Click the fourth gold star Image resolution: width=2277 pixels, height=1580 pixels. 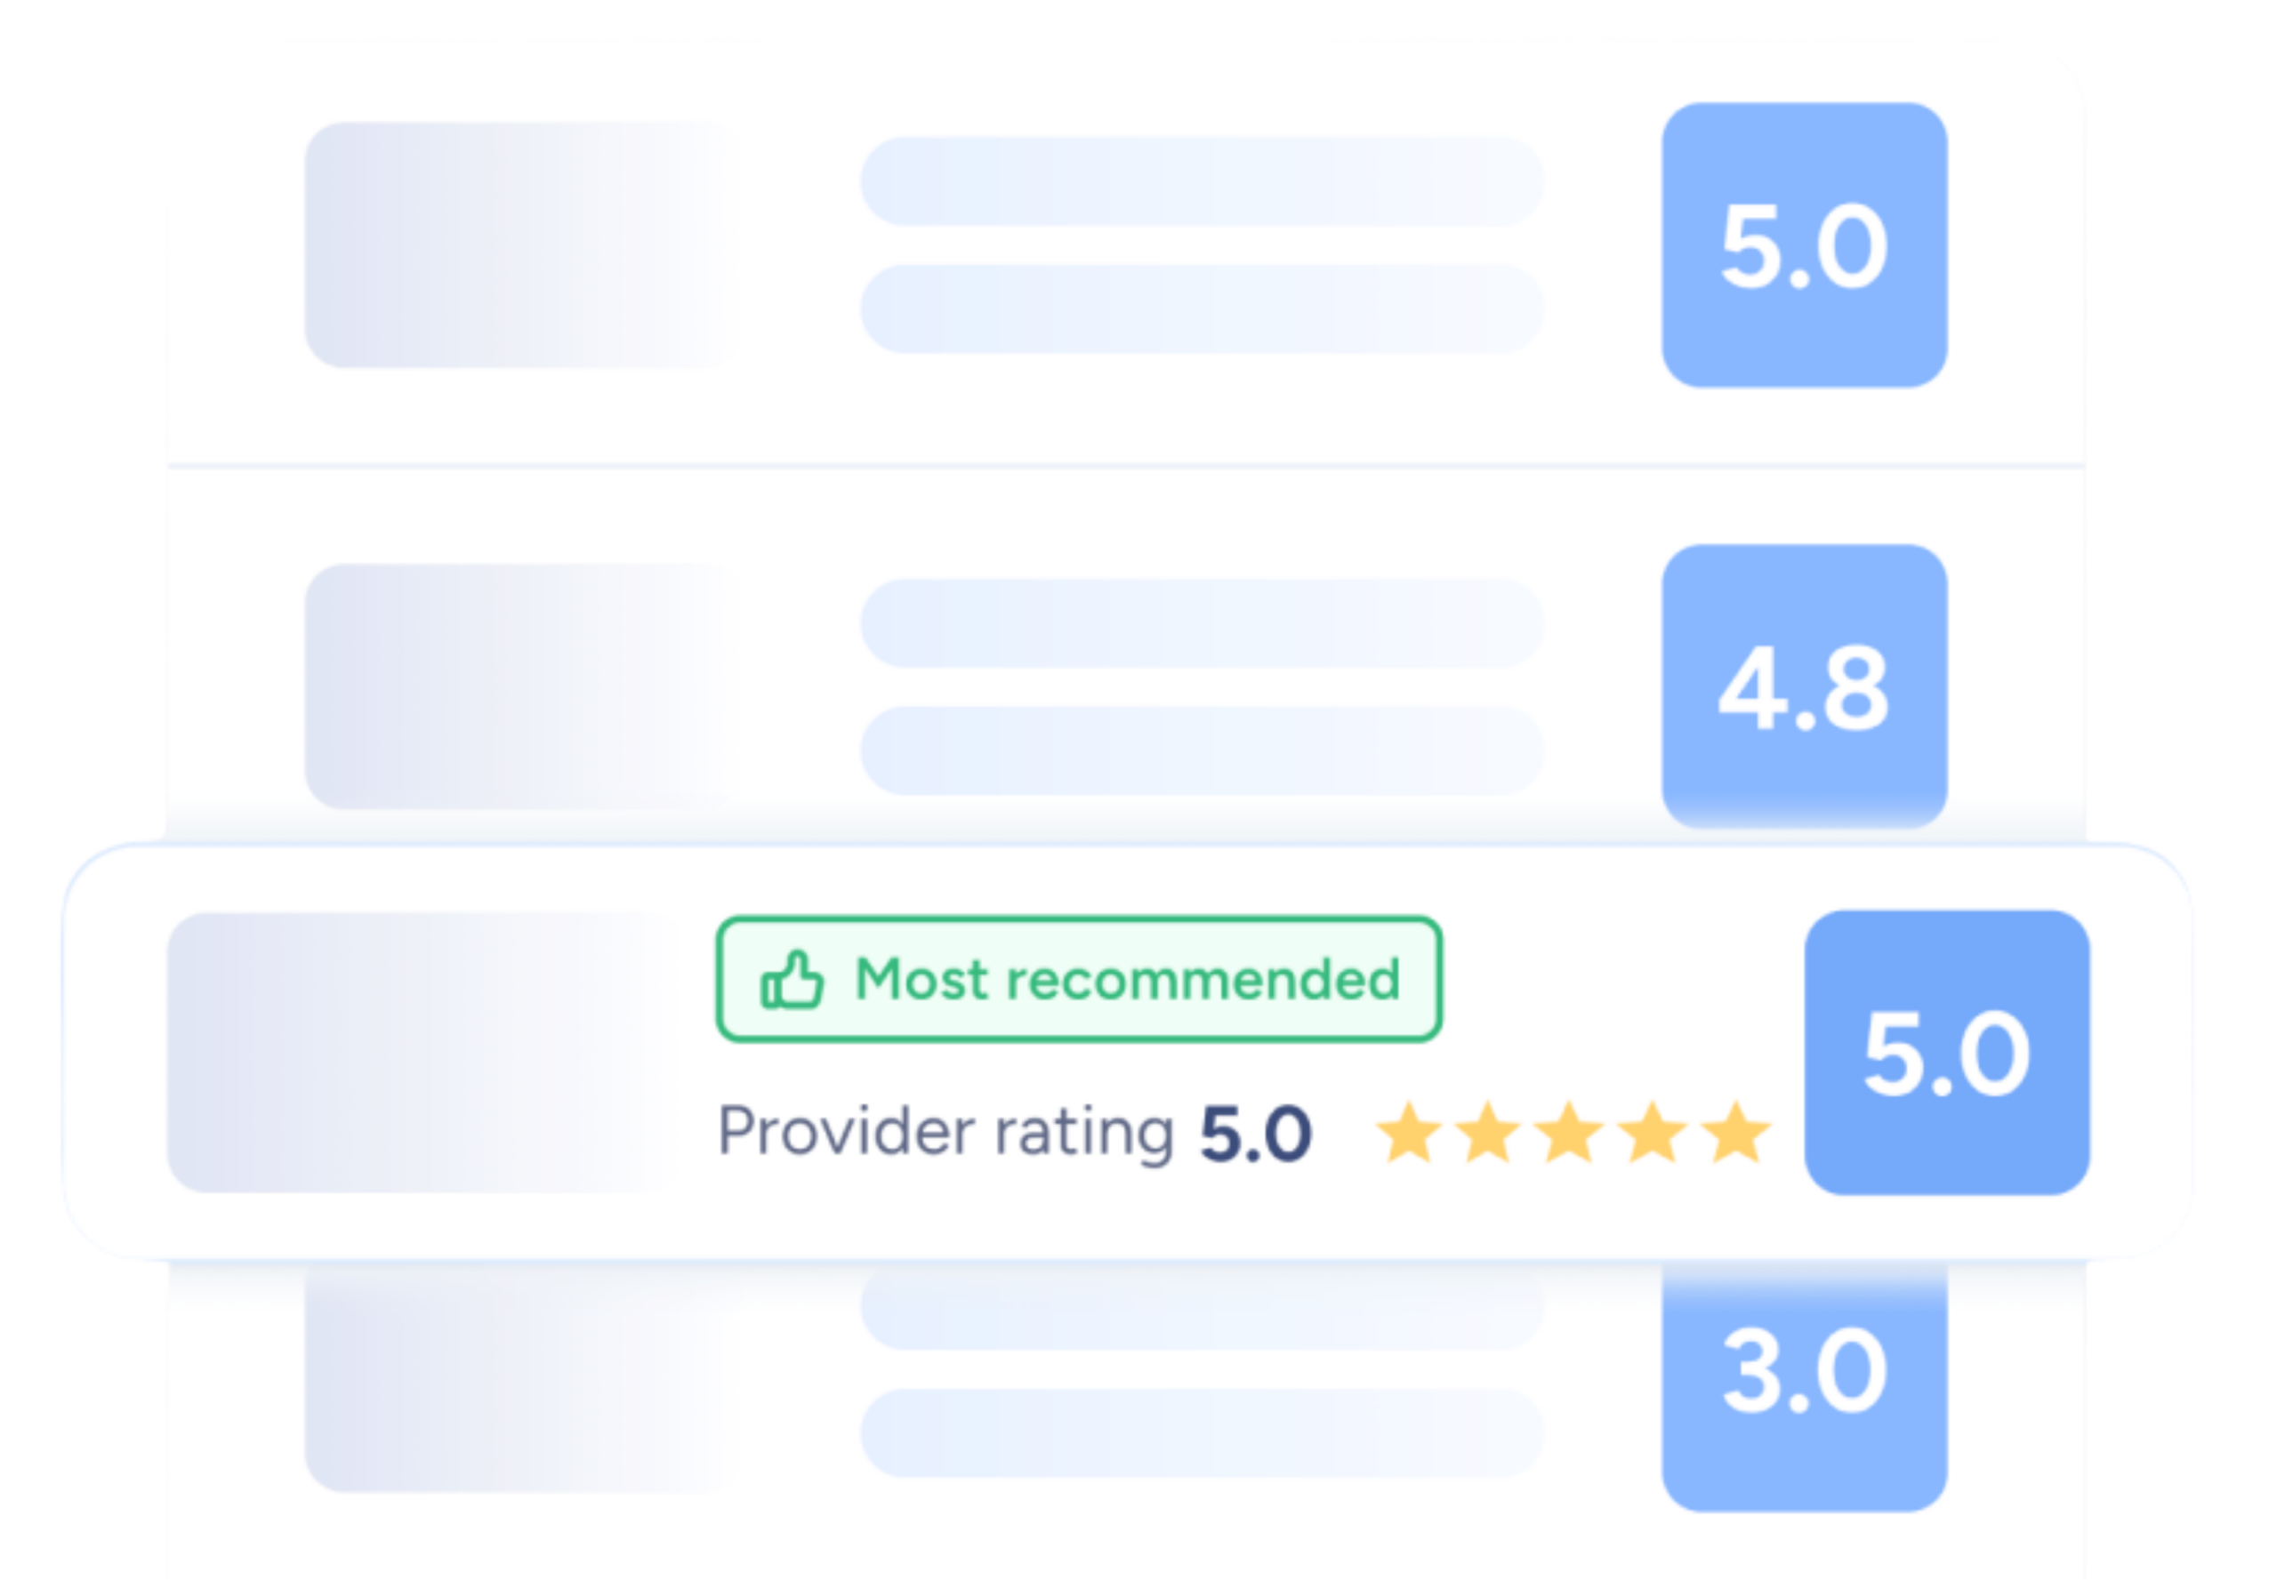coord(1652,1132)
